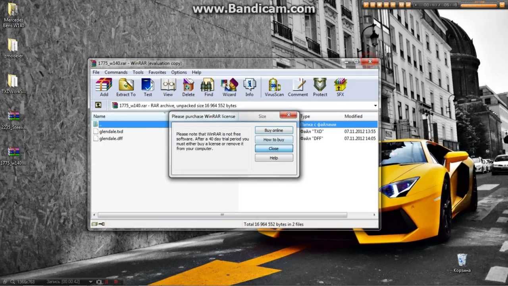Click the Bandicam magnifier icon
The height and width of the screenshot is (286, 508).
point(13,282)
